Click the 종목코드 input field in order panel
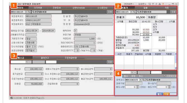The height and width of the screenshot is (103, 187). tap(132, 80)
